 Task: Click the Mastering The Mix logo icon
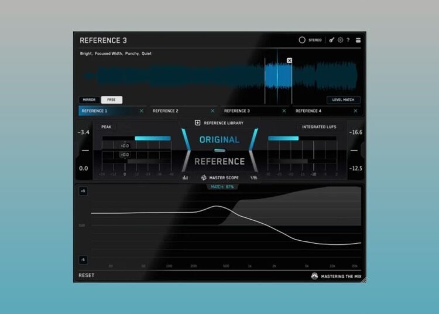(x=314, y=276)
